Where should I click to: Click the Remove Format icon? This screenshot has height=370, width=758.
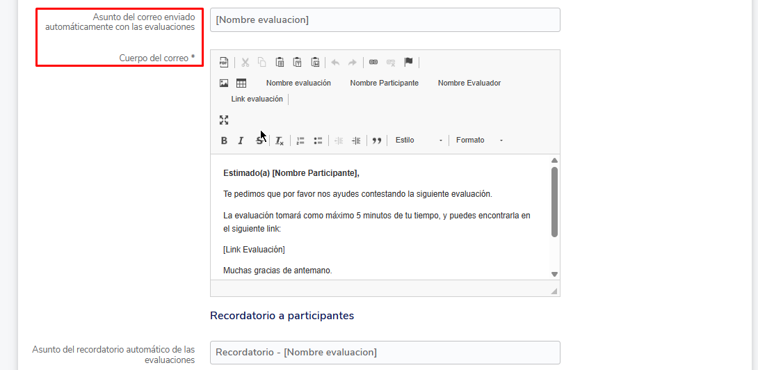click(x=279, y=140)
